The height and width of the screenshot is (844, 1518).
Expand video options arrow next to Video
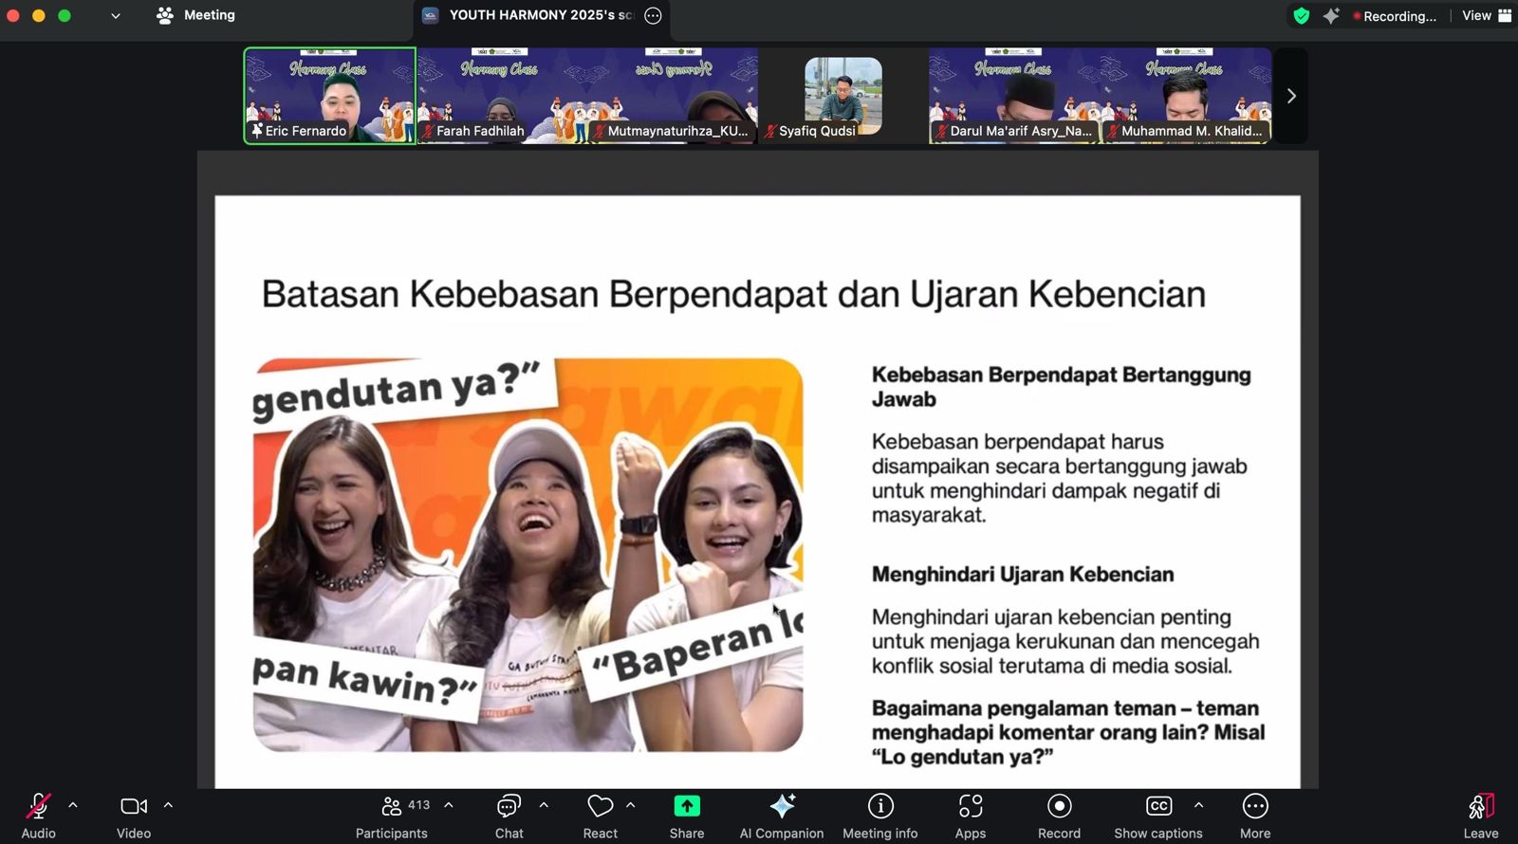[x=168, y=805]
